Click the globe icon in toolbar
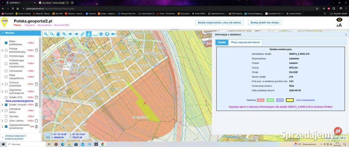The image size is (349, 147). (x=107, y=34)
